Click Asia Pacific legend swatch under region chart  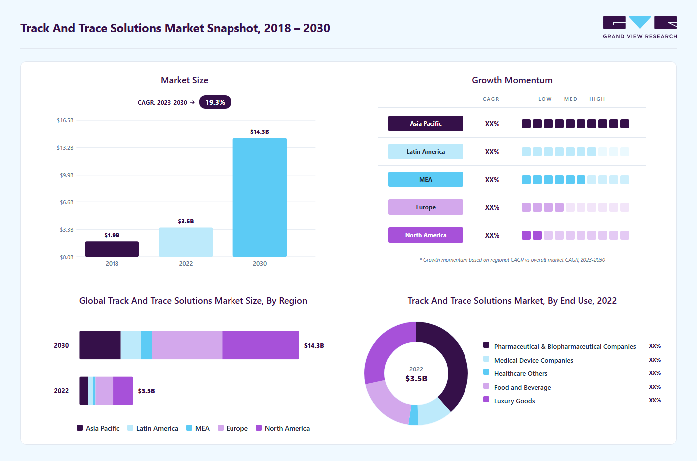[80, 428]
